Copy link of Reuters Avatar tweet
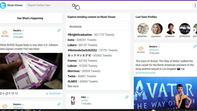The image size is (197, 111). tap(195, 47)
